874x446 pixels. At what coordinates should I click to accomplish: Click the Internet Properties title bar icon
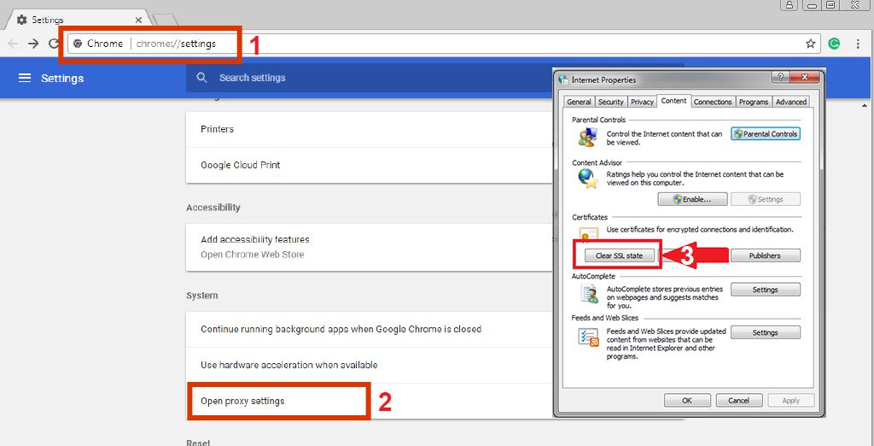click(x=564, y=79)
